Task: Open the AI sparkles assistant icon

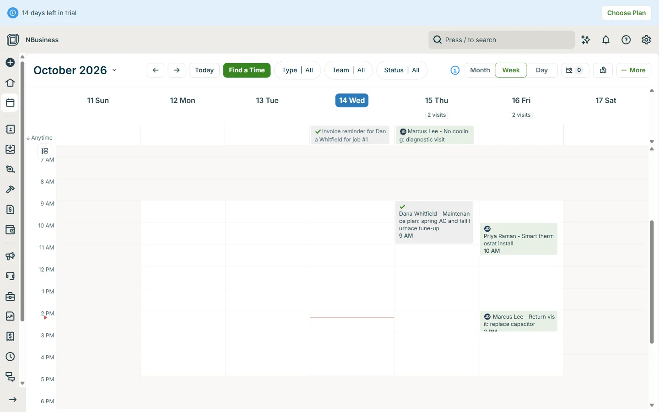Action: [586, 40]
